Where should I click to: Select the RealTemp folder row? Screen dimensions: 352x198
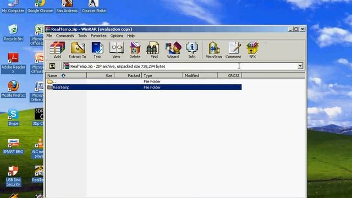(144, 87)
